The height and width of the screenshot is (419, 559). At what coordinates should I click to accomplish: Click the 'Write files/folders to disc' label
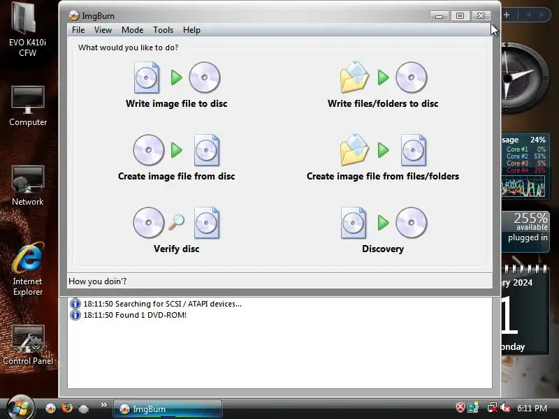(x=383, y=103)
